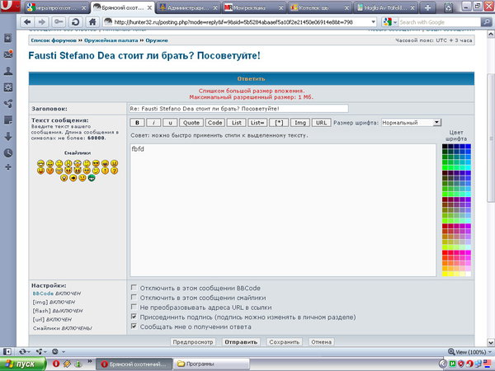This screenshot has height=371, width=495.
Task: Open Unite share panel in sidebar
Action: (x=8, y=103)
